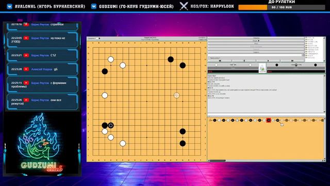Click the black stone at O17 on the board
This screenshot has width=330, height=186.
171,59
